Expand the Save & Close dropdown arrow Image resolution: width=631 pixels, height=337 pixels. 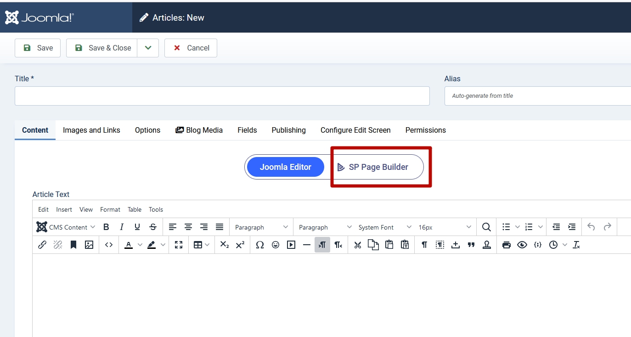148,48
